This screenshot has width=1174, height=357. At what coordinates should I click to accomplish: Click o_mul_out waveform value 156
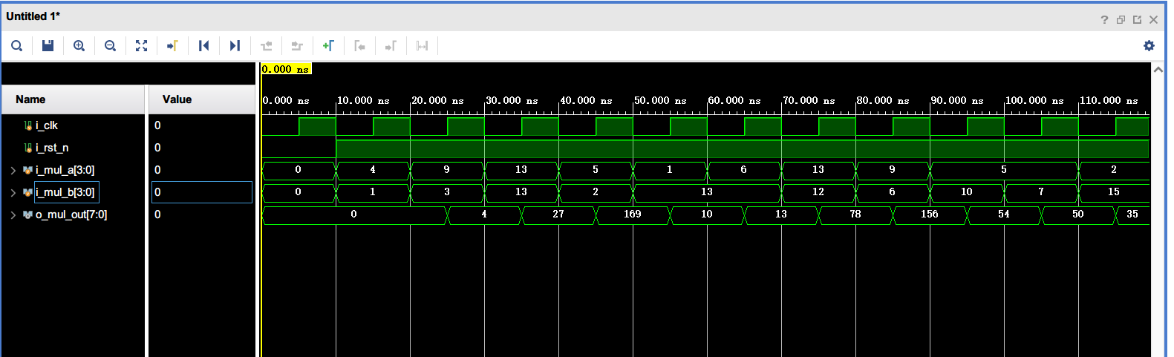pos(930,214)
